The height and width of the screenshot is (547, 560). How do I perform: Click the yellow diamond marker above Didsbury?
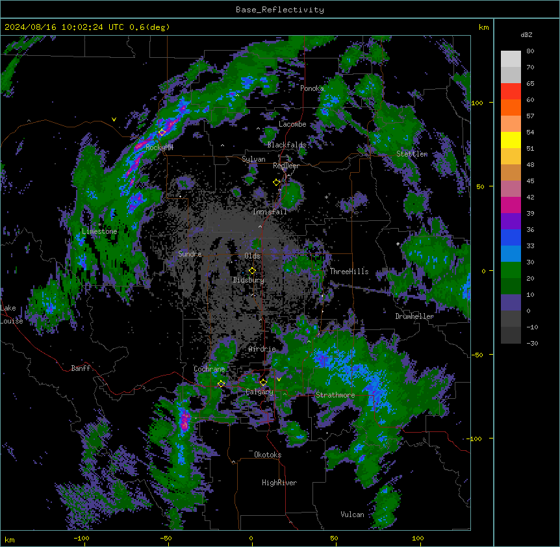click(x=252, y=271)
